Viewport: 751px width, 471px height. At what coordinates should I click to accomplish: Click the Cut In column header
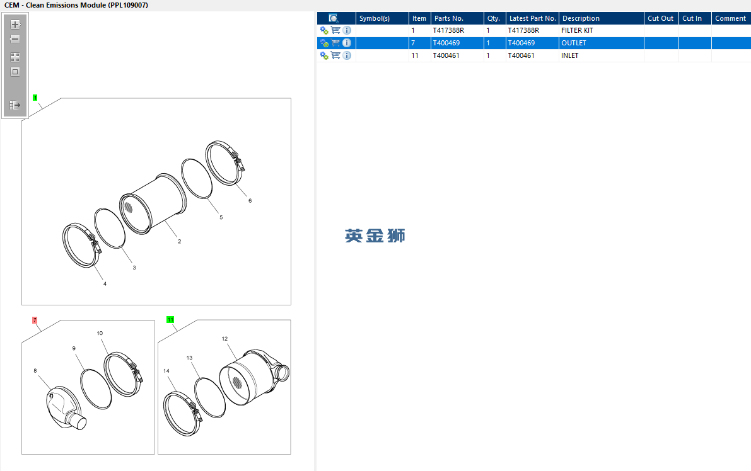pos(695,18)
